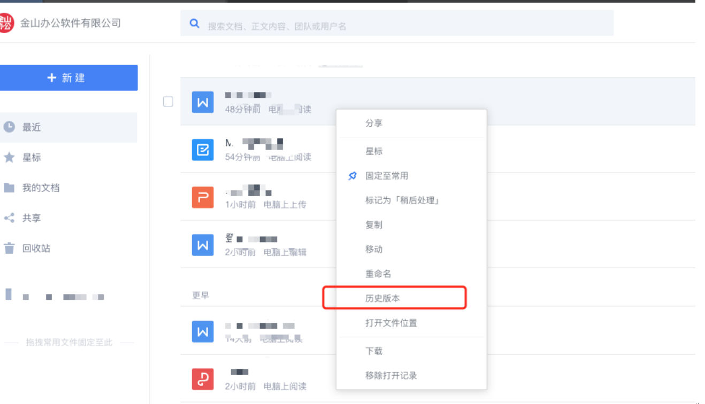Select 历史版本 in the context menu

point(382,298)
